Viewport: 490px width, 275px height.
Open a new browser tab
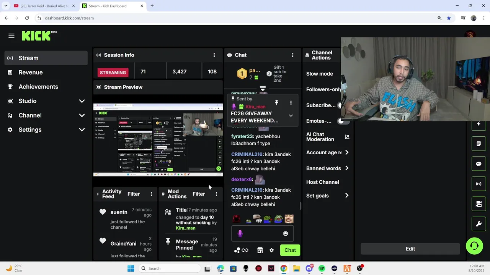(152, 6)
